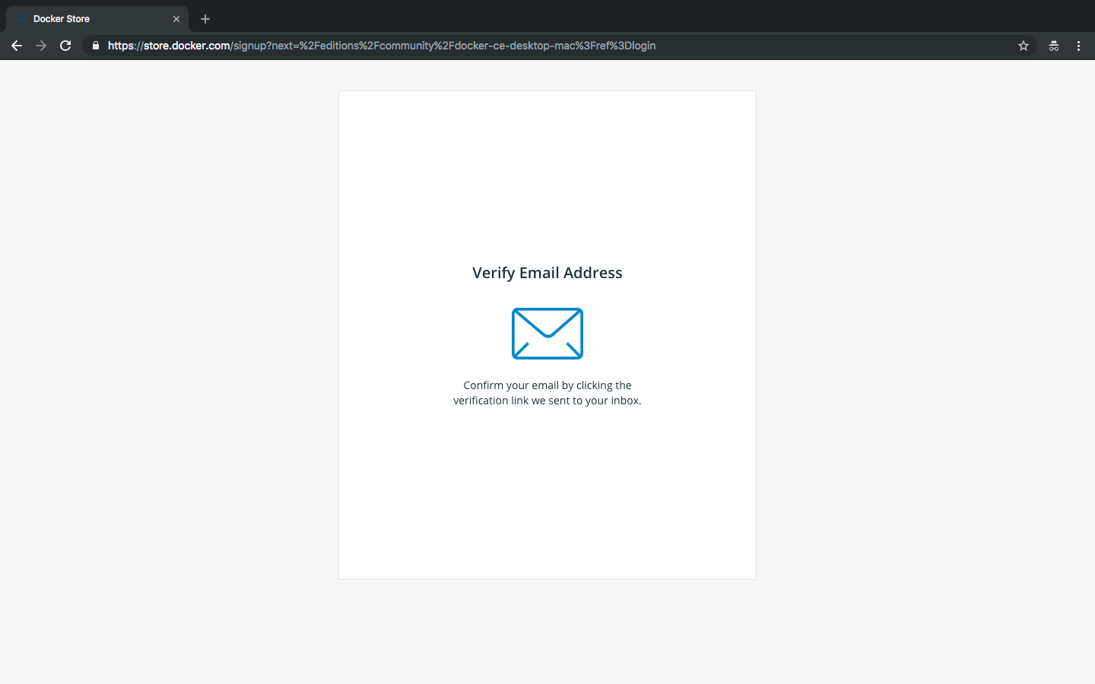Focus the address bar showing store.docker.com
This screenshot has width=1095, height=684.
(559, 46)
